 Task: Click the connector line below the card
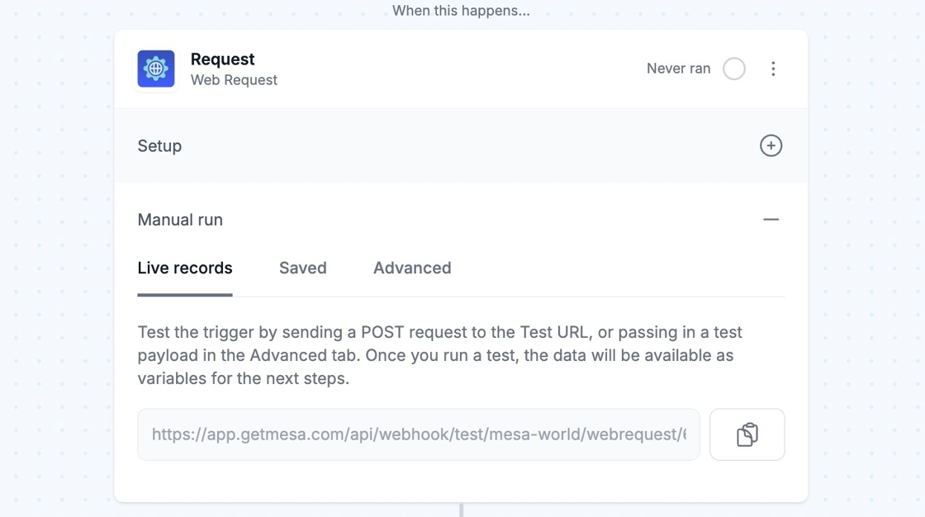461,510
